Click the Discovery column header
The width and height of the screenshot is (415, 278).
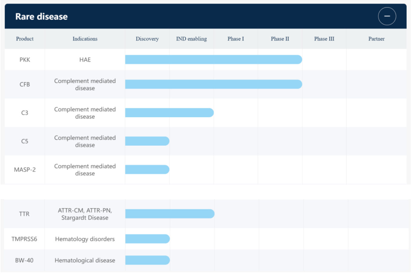[x=147, y=39]
